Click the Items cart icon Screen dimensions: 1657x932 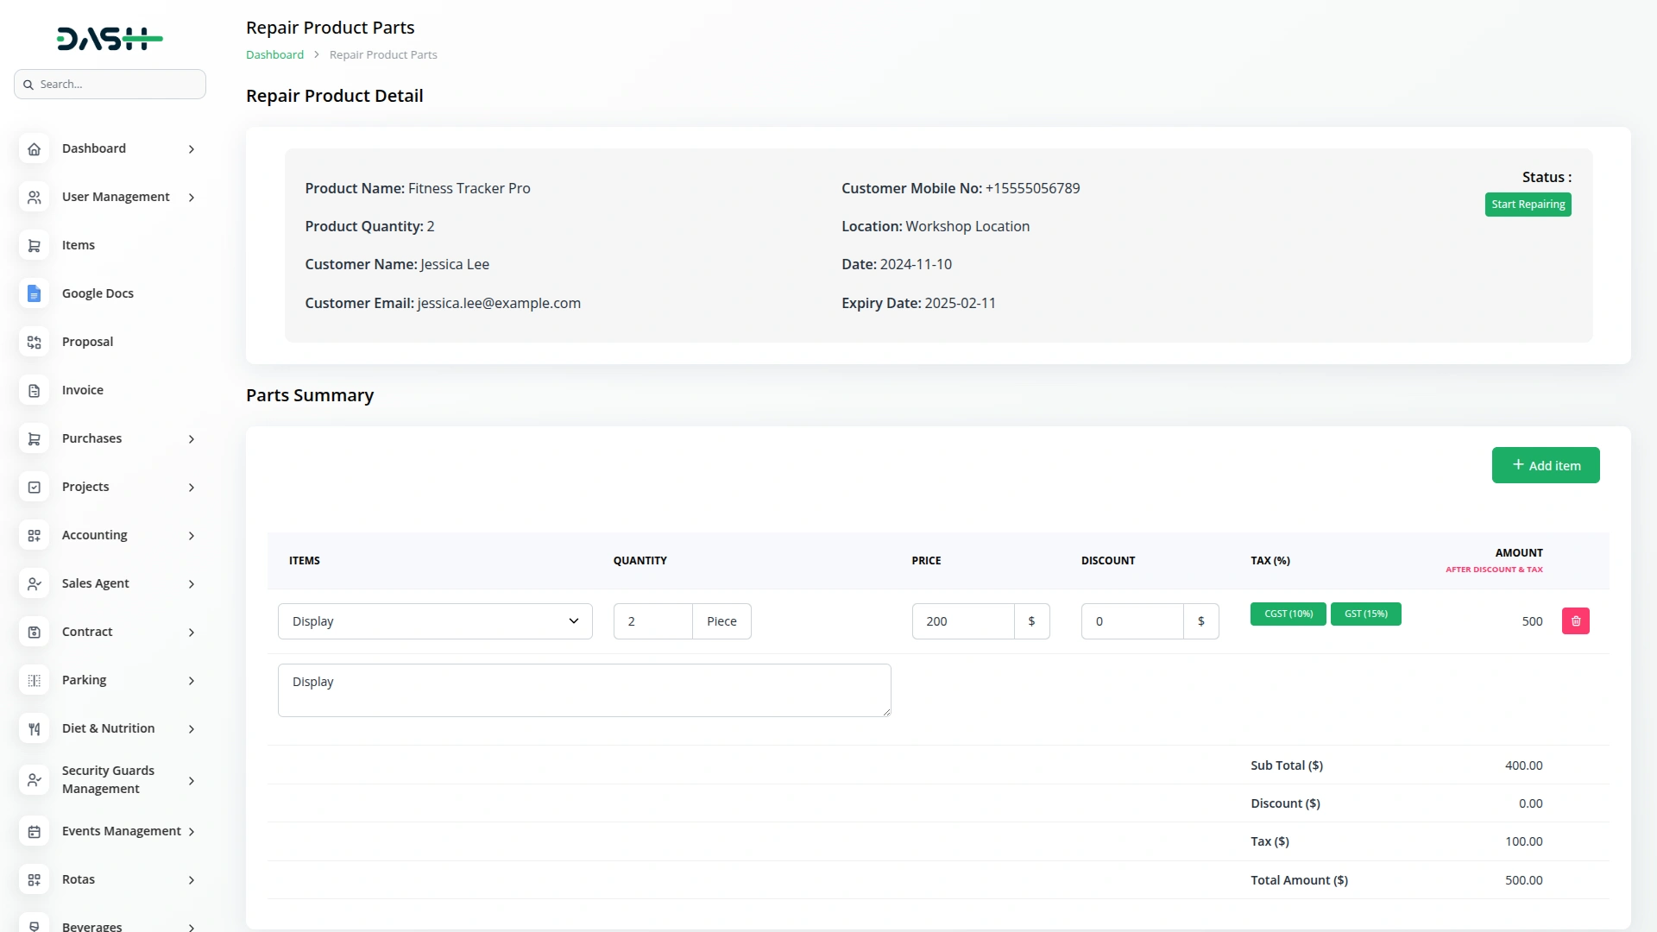coord(34,246)
